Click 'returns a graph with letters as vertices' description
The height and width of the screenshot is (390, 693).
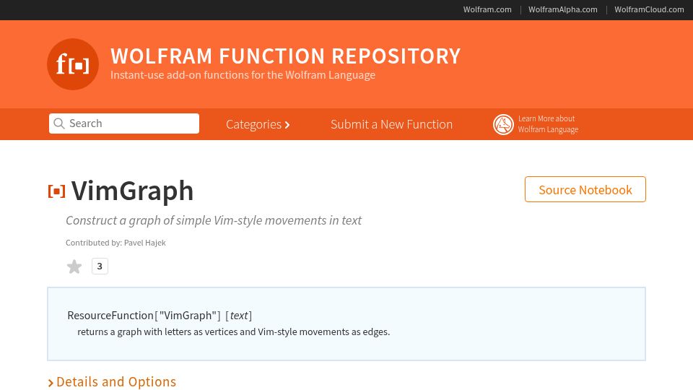pos(233,331)
